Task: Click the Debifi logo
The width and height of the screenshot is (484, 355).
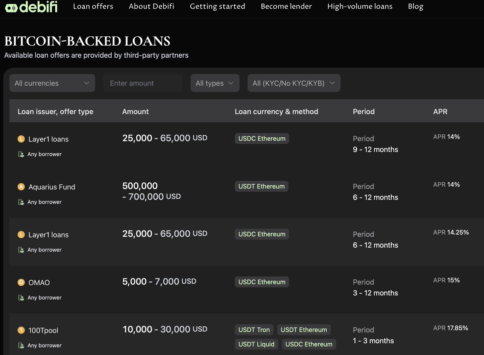Action: click(31, 7)
